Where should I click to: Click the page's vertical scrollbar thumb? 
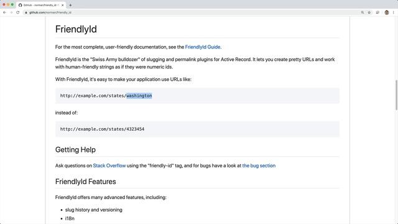[x=396, y=95]
